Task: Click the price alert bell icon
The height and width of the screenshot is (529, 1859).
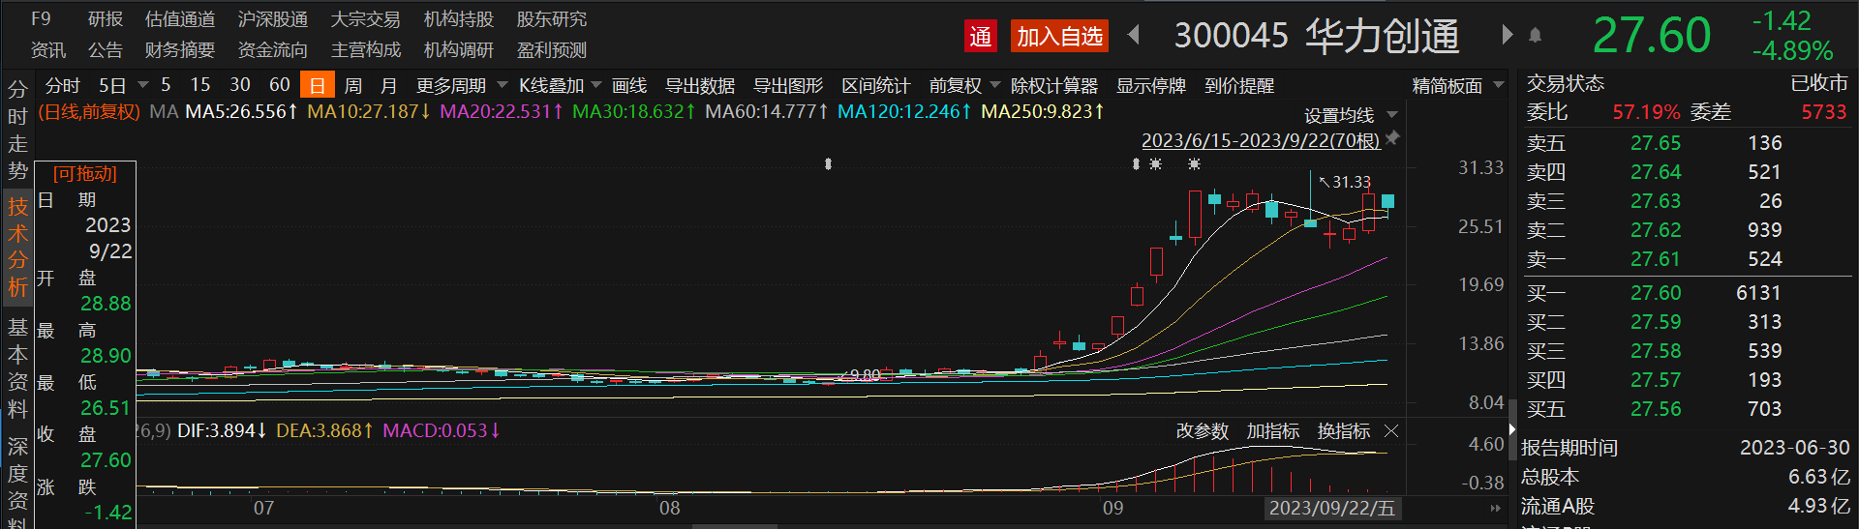Action: coord(1535,36)
